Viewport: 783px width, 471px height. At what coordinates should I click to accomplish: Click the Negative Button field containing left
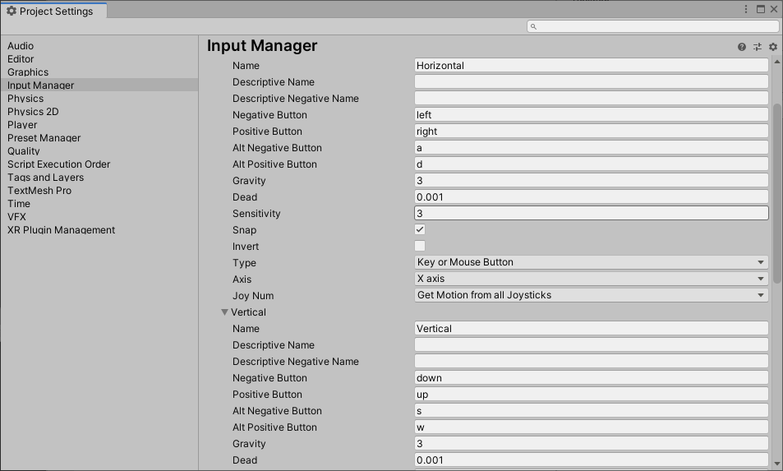(x=592, y=115)
